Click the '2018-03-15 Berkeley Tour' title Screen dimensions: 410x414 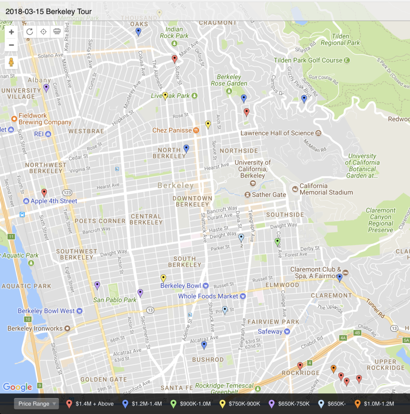coord(49,12)
